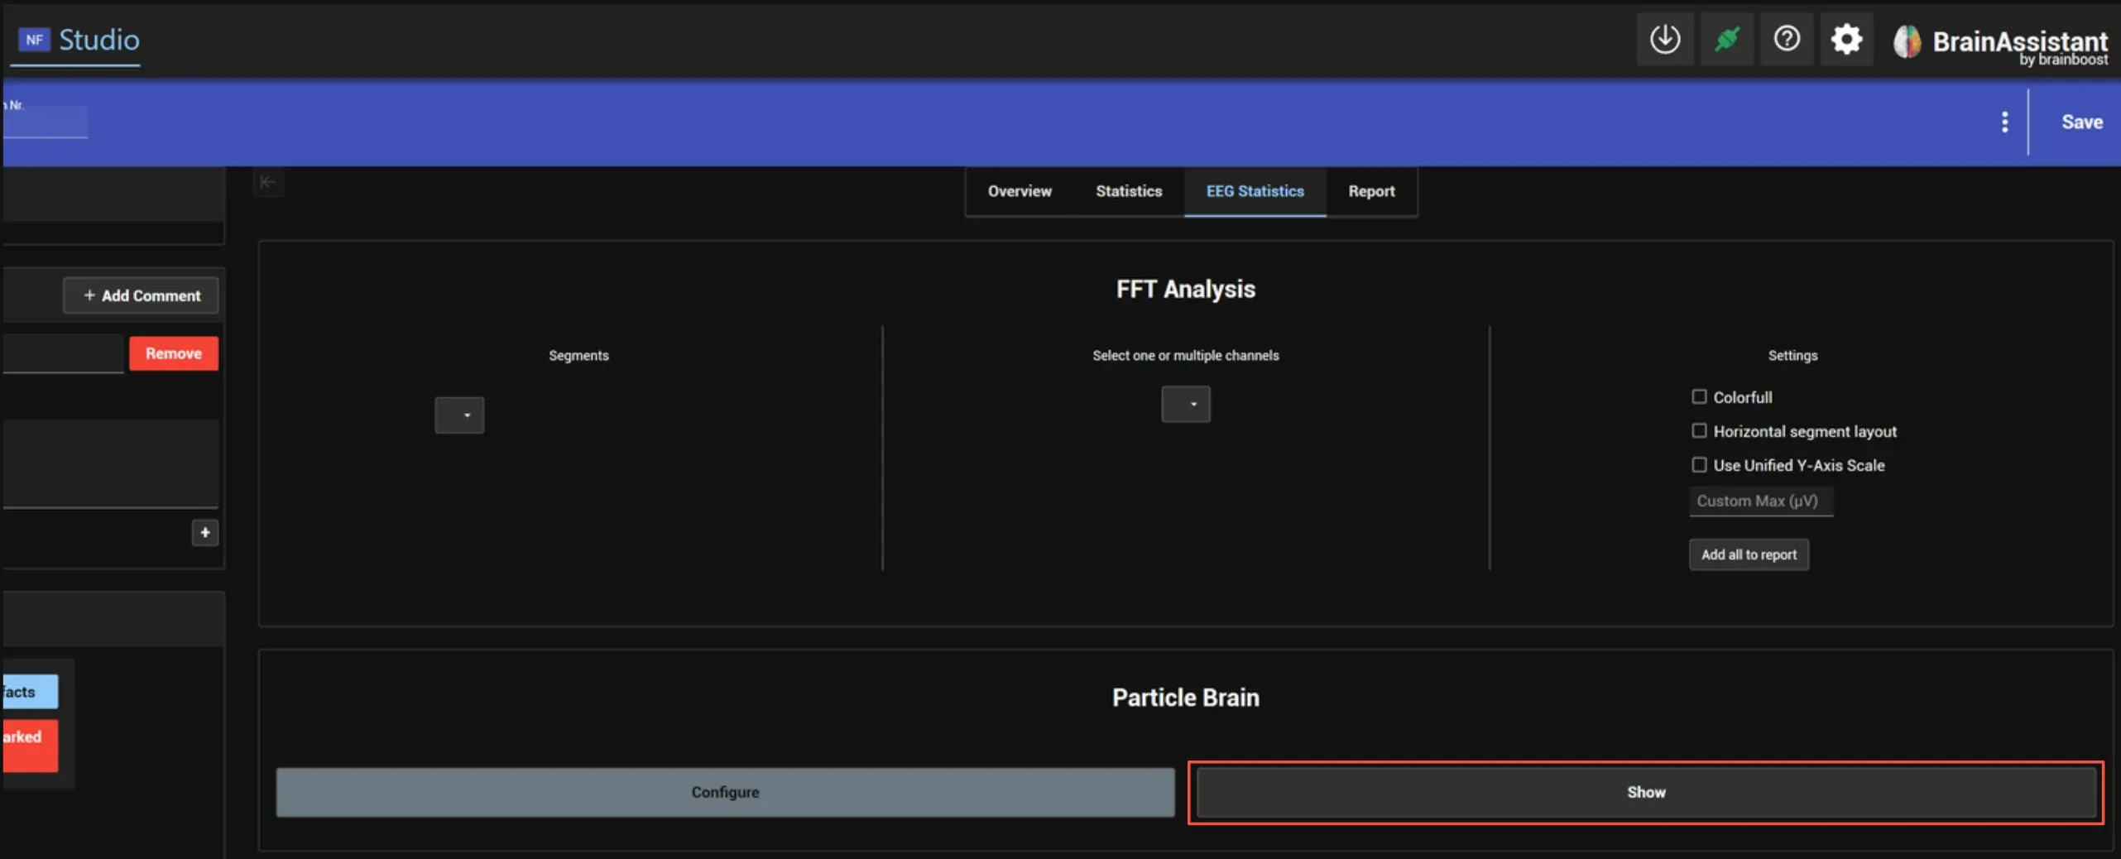Click the Particle Brain heading

(x=1185, y=698)
